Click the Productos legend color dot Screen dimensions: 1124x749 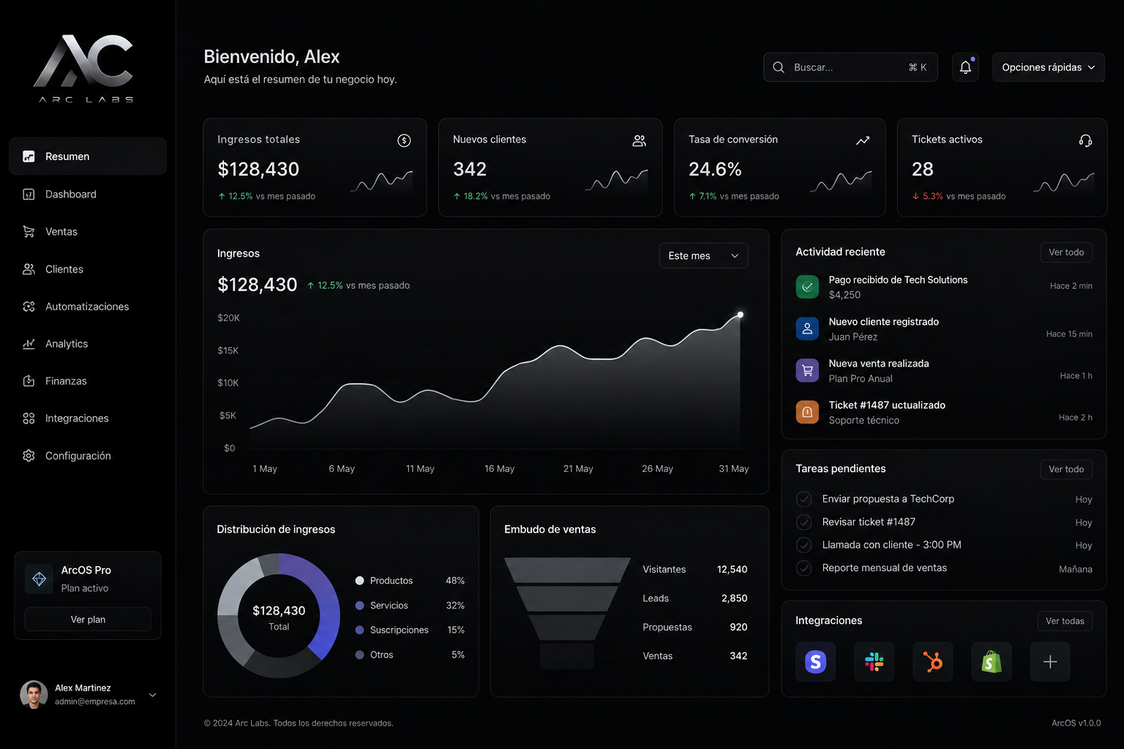[359, 581]
